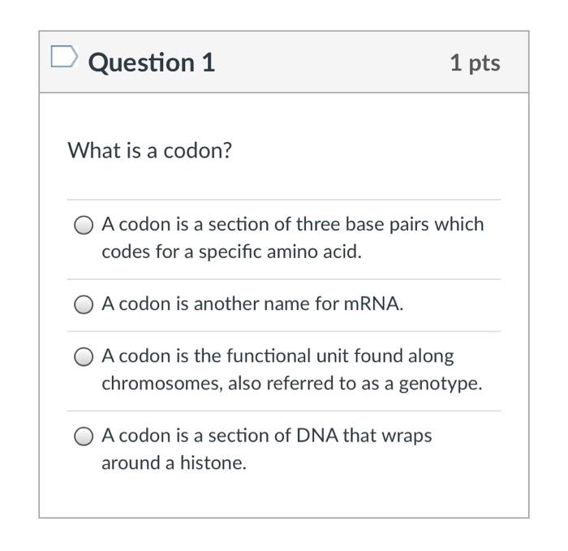The image size is (568, 551).
Task: Click the question prompt 'What is a codon?'
Action: pos(149,150)
